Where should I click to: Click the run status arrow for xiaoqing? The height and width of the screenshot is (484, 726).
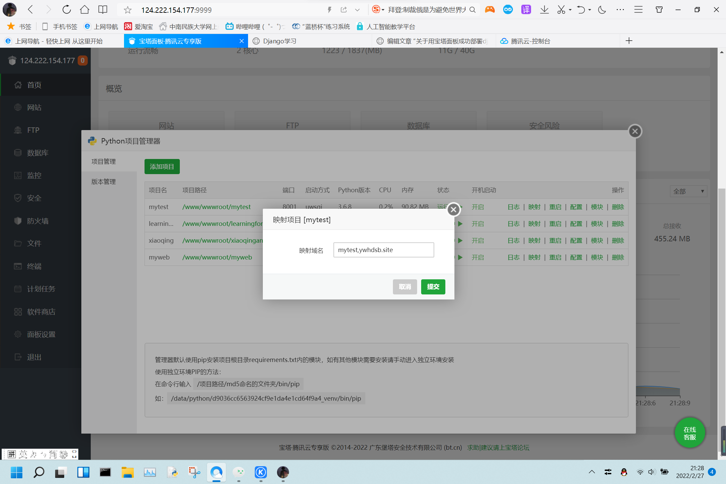[460, 241]
